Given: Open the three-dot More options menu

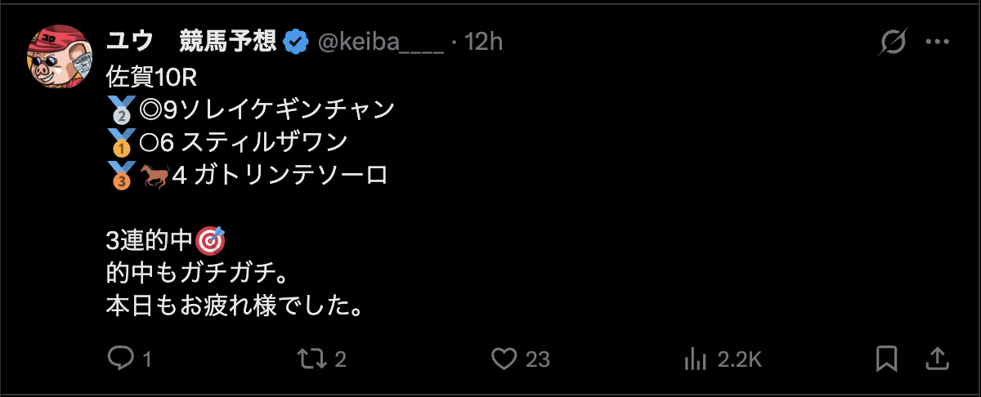Looking at the screenshot, I should pyautogui.click(x=938, y=42).
